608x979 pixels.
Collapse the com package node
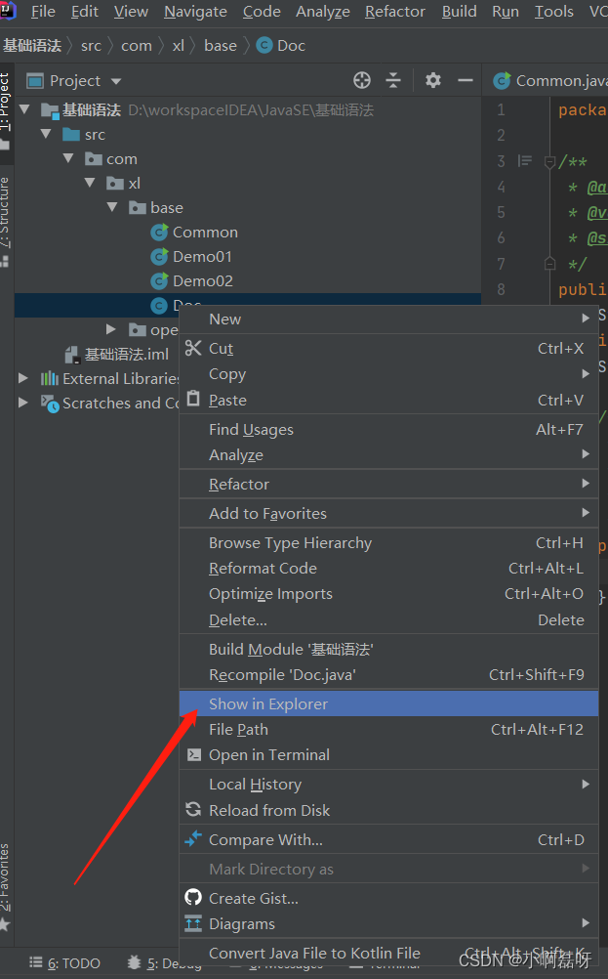68,158
